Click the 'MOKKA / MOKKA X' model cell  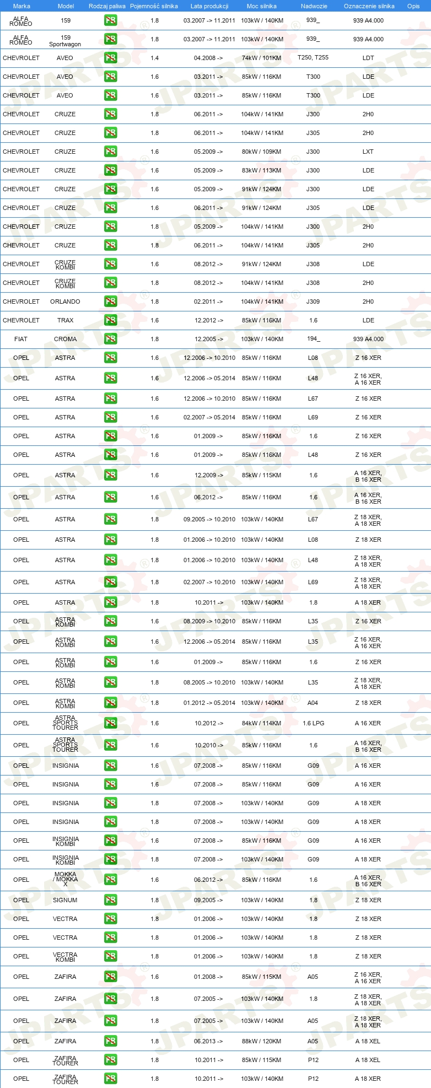click(66, 879)
